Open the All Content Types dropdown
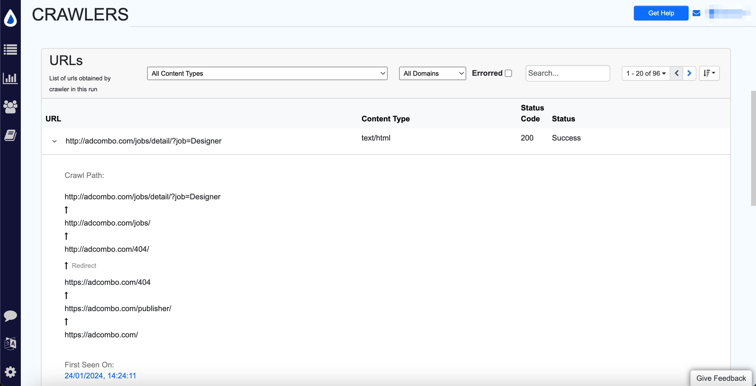This screenshot has width=756, height=386. (267, 73)
